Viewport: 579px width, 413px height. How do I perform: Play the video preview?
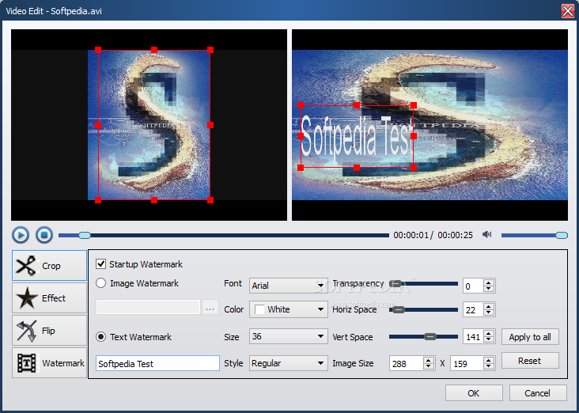[x=21, y=235]
